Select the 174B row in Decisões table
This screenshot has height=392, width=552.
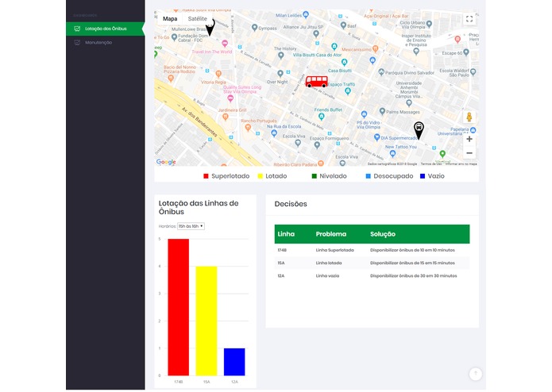point(373,250)
